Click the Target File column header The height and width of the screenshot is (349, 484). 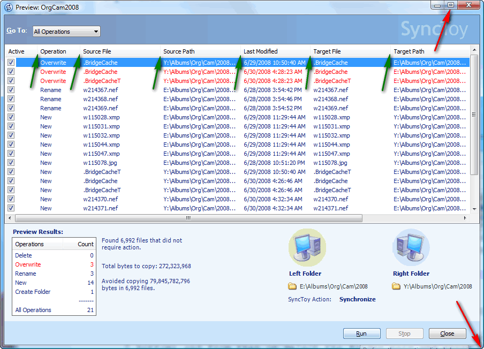coord(350,51)
